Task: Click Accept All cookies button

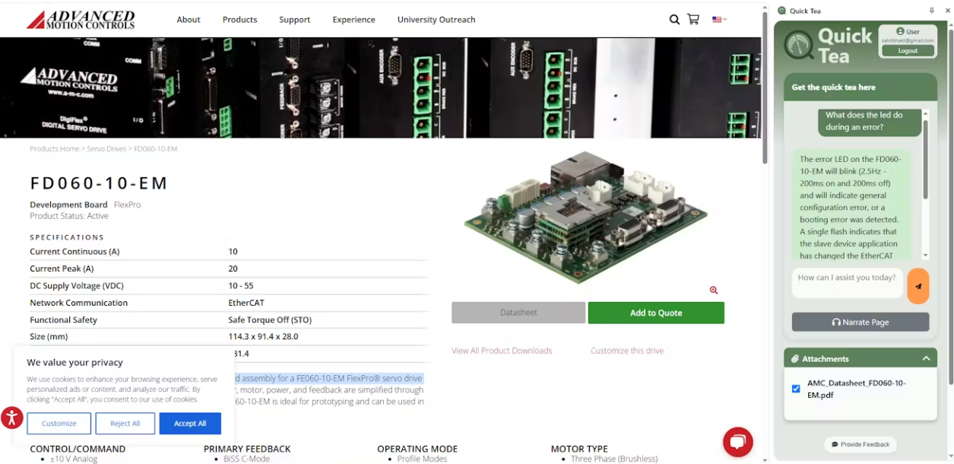Action: pos(190,424)
